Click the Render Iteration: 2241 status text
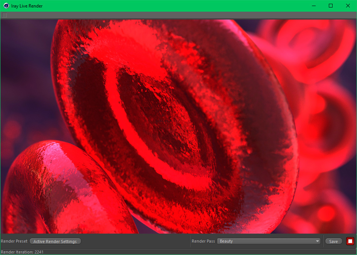Screen dimensions: 357x255 (22, 252)
